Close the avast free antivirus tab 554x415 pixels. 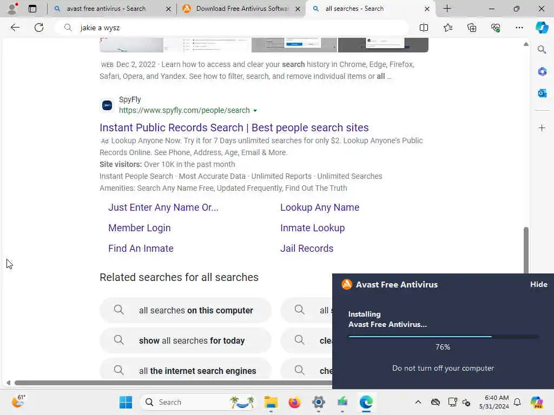(x=169, y=9)
